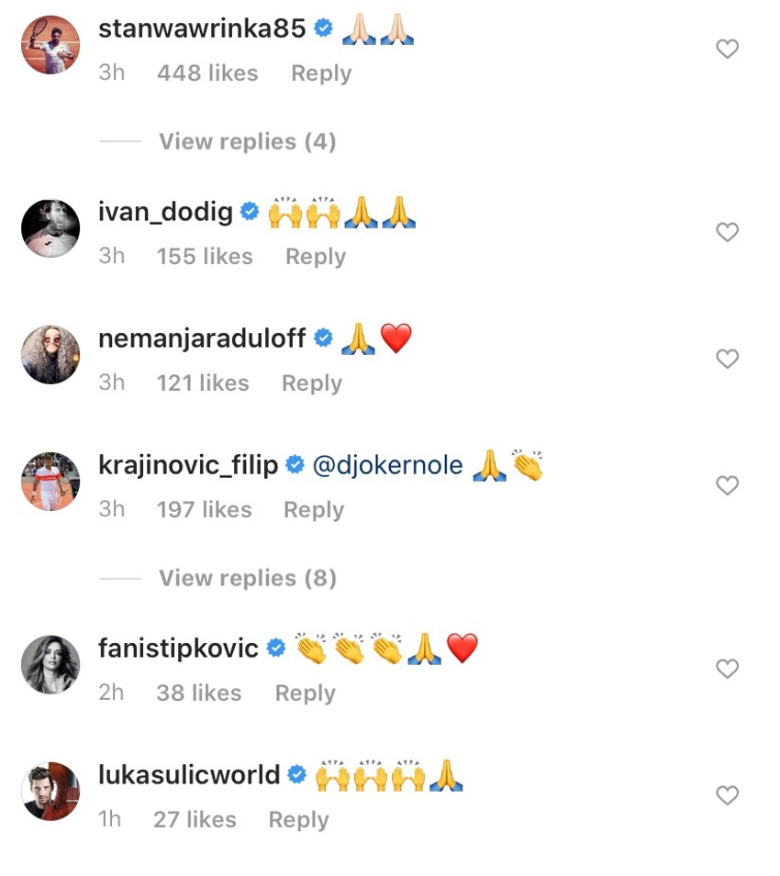Click the blue verification badge by nemanjaraduloff
The image size is (780, 876).
(323, 338)
